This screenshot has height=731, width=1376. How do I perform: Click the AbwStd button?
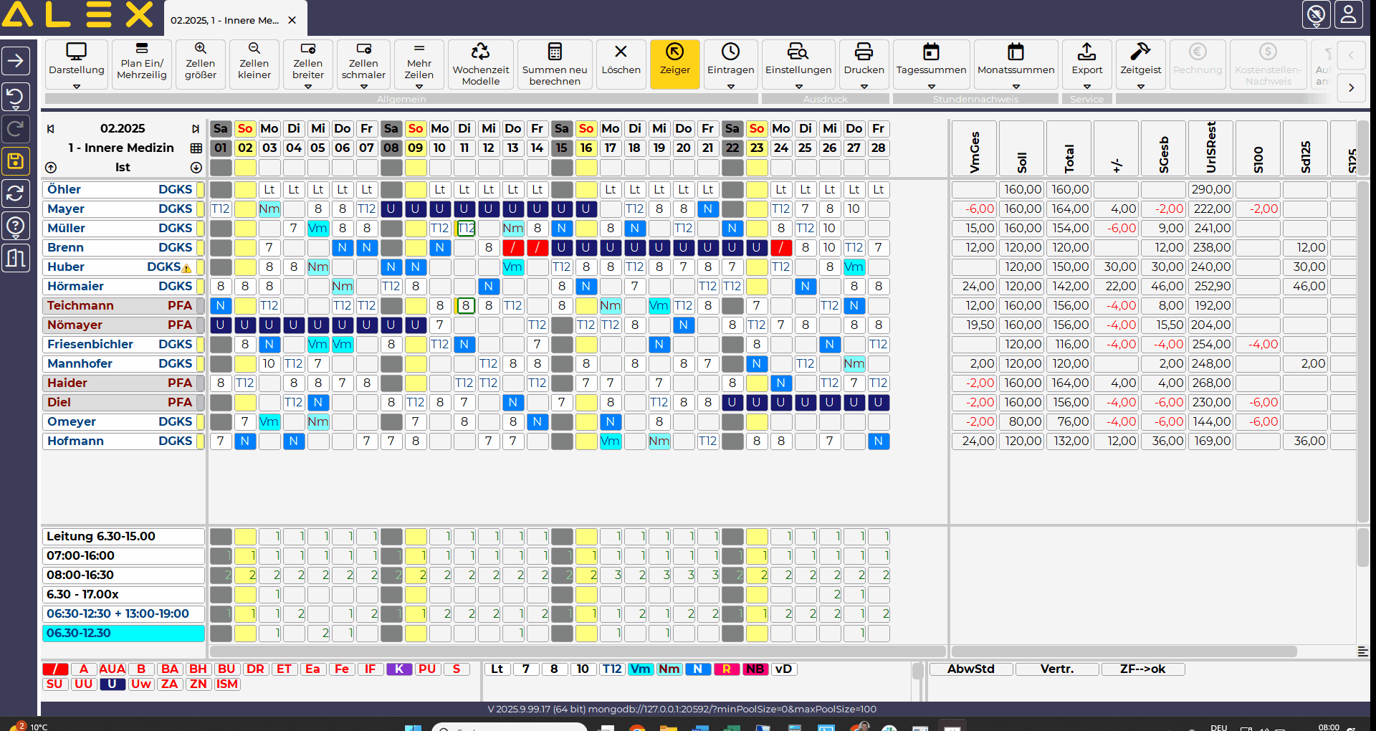pyautogui.click(x=970, y=669)
